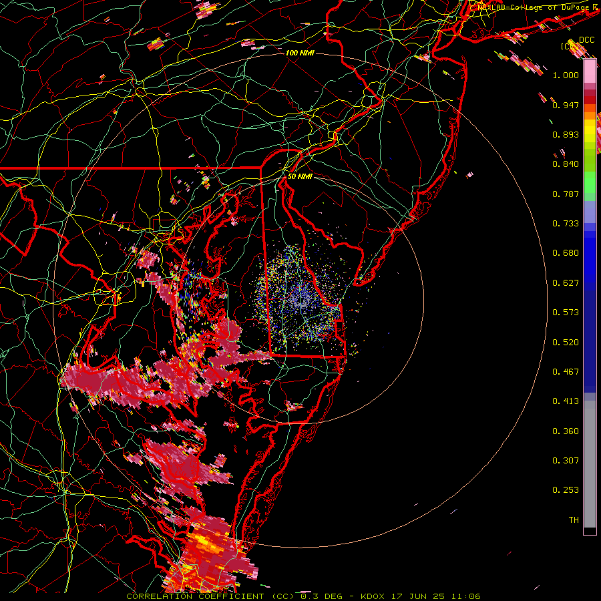Select the 0.893 legend value
Viewport: 601px width, 601px height.
coord(566,134)
